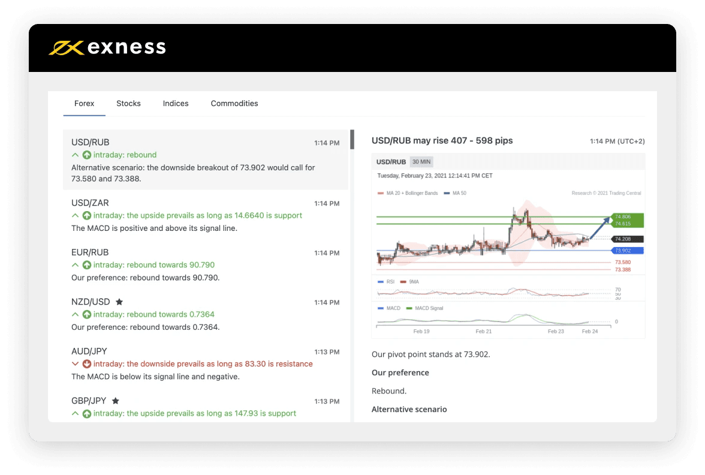Click the red down-arrow icon for AUD/JPY
Image resolution: width=705 pixels, height=475 pixels.
pos(87,364)
